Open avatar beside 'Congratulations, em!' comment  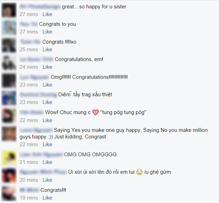[9, 63]
